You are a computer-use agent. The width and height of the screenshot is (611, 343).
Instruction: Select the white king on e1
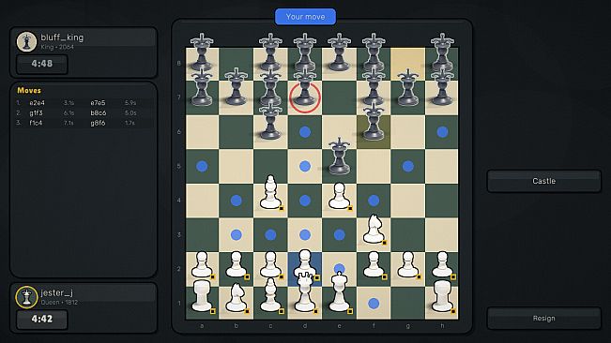tap(339, 291)
